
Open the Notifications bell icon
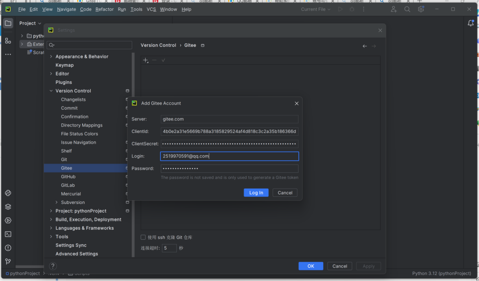[x=470, y=23]
